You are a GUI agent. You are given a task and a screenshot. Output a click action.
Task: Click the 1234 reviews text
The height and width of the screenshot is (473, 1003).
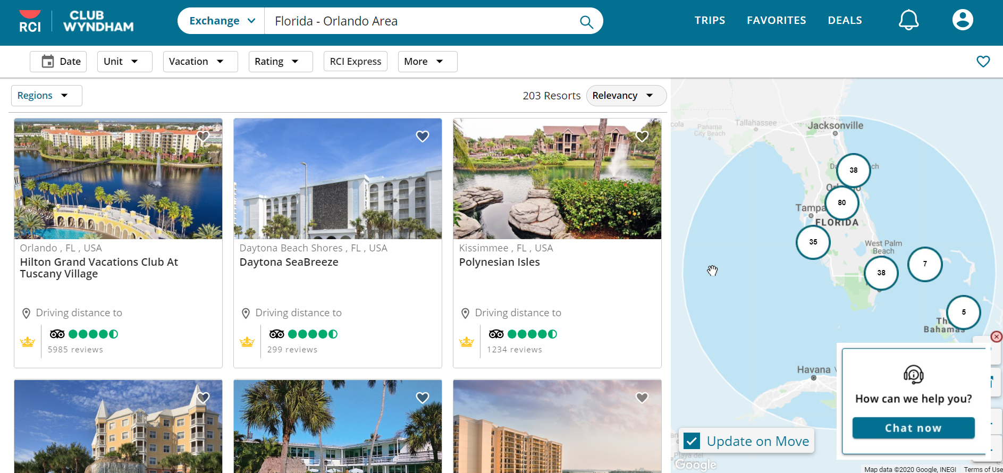(515, 350)
